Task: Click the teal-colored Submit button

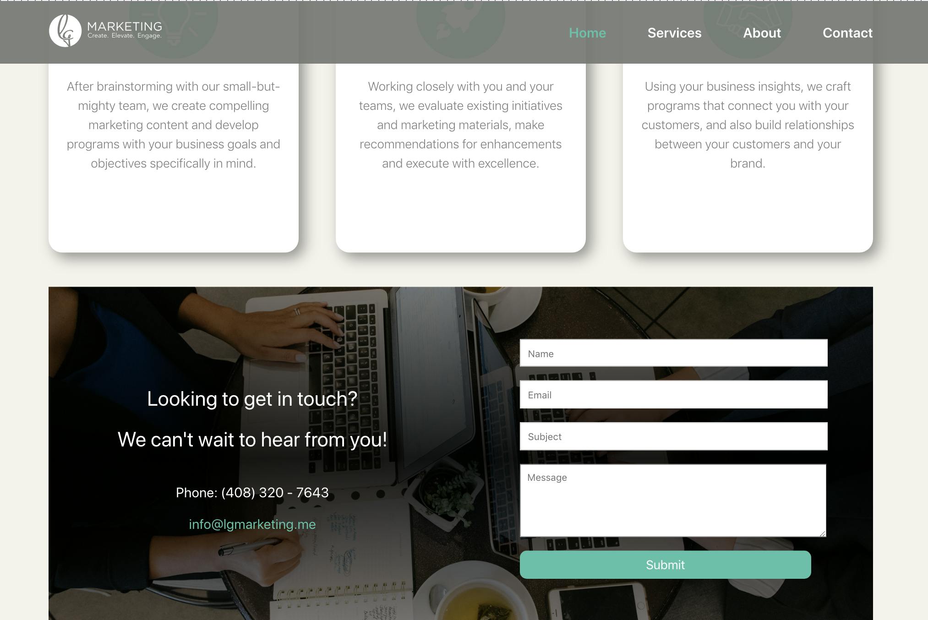Action: [x=665, y=565]
